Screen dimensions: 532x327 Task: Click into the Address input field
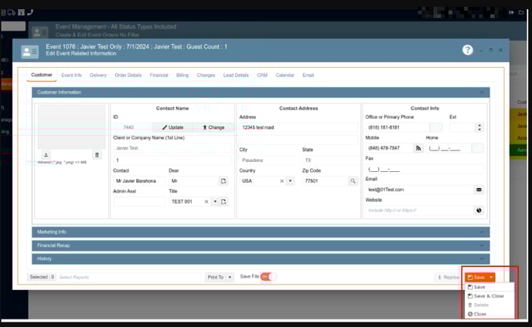298,127
